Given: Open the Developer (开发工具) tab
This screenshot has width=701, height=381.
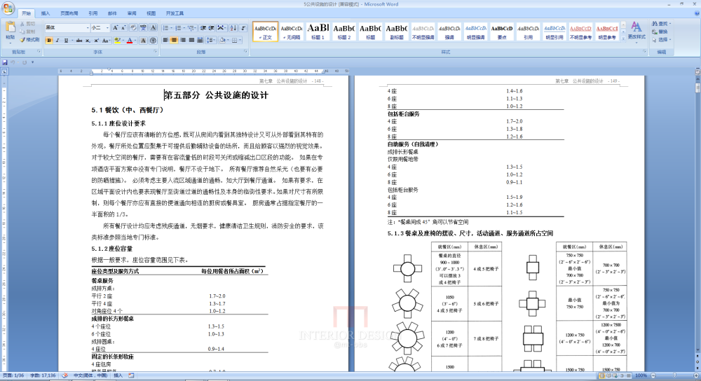Looking at the screenshot, I should [175, 13].
